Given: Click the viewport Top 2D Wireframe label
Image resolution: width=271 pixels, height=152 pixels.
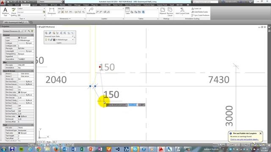Looking at the screenshot, I should 46,27.
